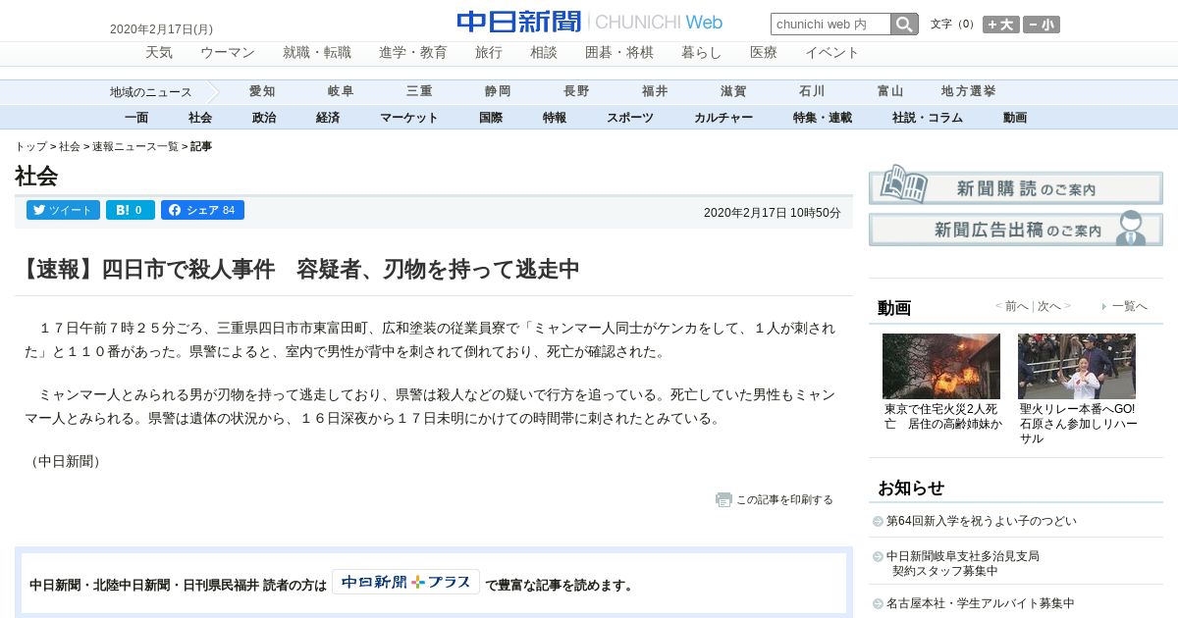Open the 囲碁・将棋 menu item
This screenshot has width=1178, height=618.
[619, 53]
